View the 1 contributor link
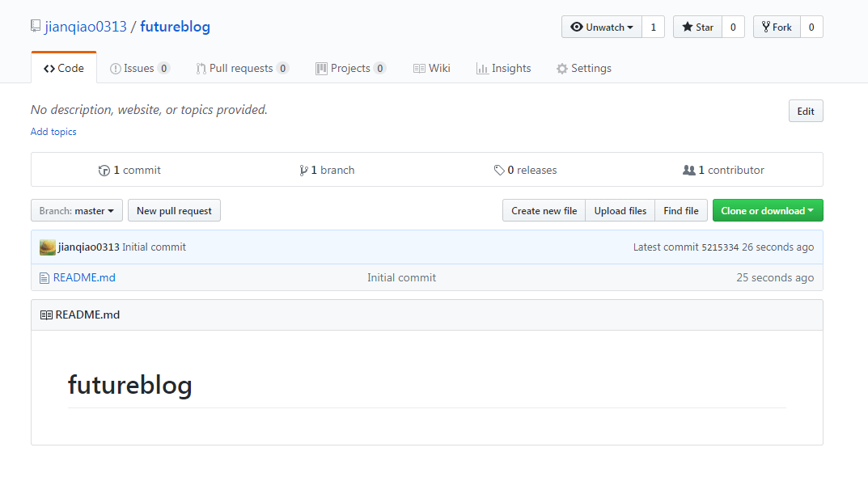 point(723,171)
